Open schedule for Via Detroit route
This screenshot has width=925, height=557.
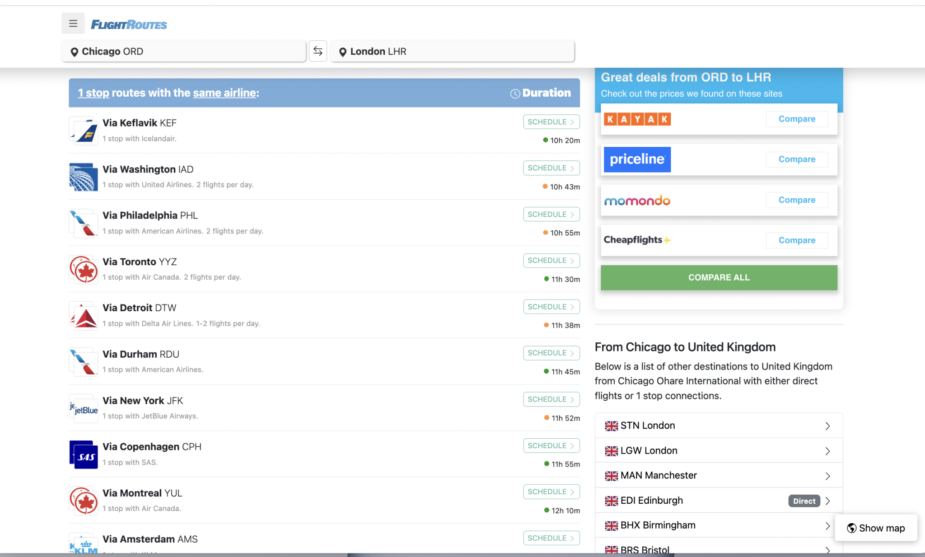[551, 307]
